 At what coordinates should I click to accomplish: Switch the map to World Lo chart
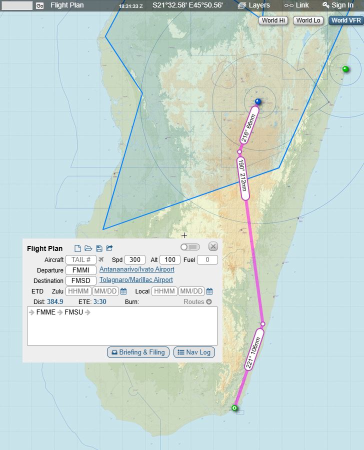tap(308, 20)
